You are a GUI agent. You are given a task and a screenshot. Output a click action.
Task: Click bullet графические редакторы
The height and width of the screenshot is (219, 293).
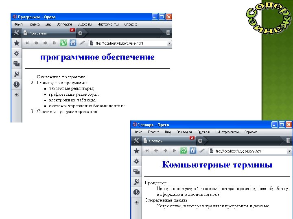click(74, 94)
